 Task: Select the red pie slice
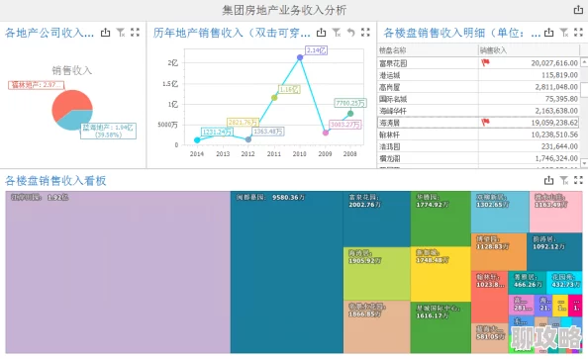tap(70, 102)
